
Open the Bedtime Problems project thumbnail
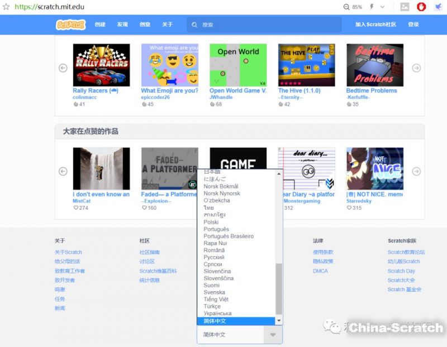click(374, 65)
